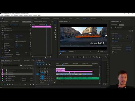Play the Program monitor preview
135x101 pixels.
84,57
